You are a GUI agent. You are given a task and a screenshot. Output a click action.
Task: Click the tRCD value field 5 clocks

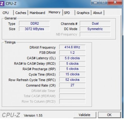[x=72, y=63]
